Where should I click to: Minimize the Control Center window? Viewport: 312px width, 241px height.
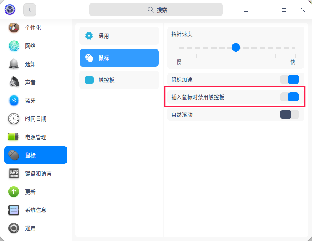point(265,10)
